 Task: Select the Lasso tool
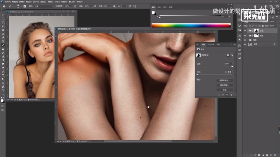(3, 22)
